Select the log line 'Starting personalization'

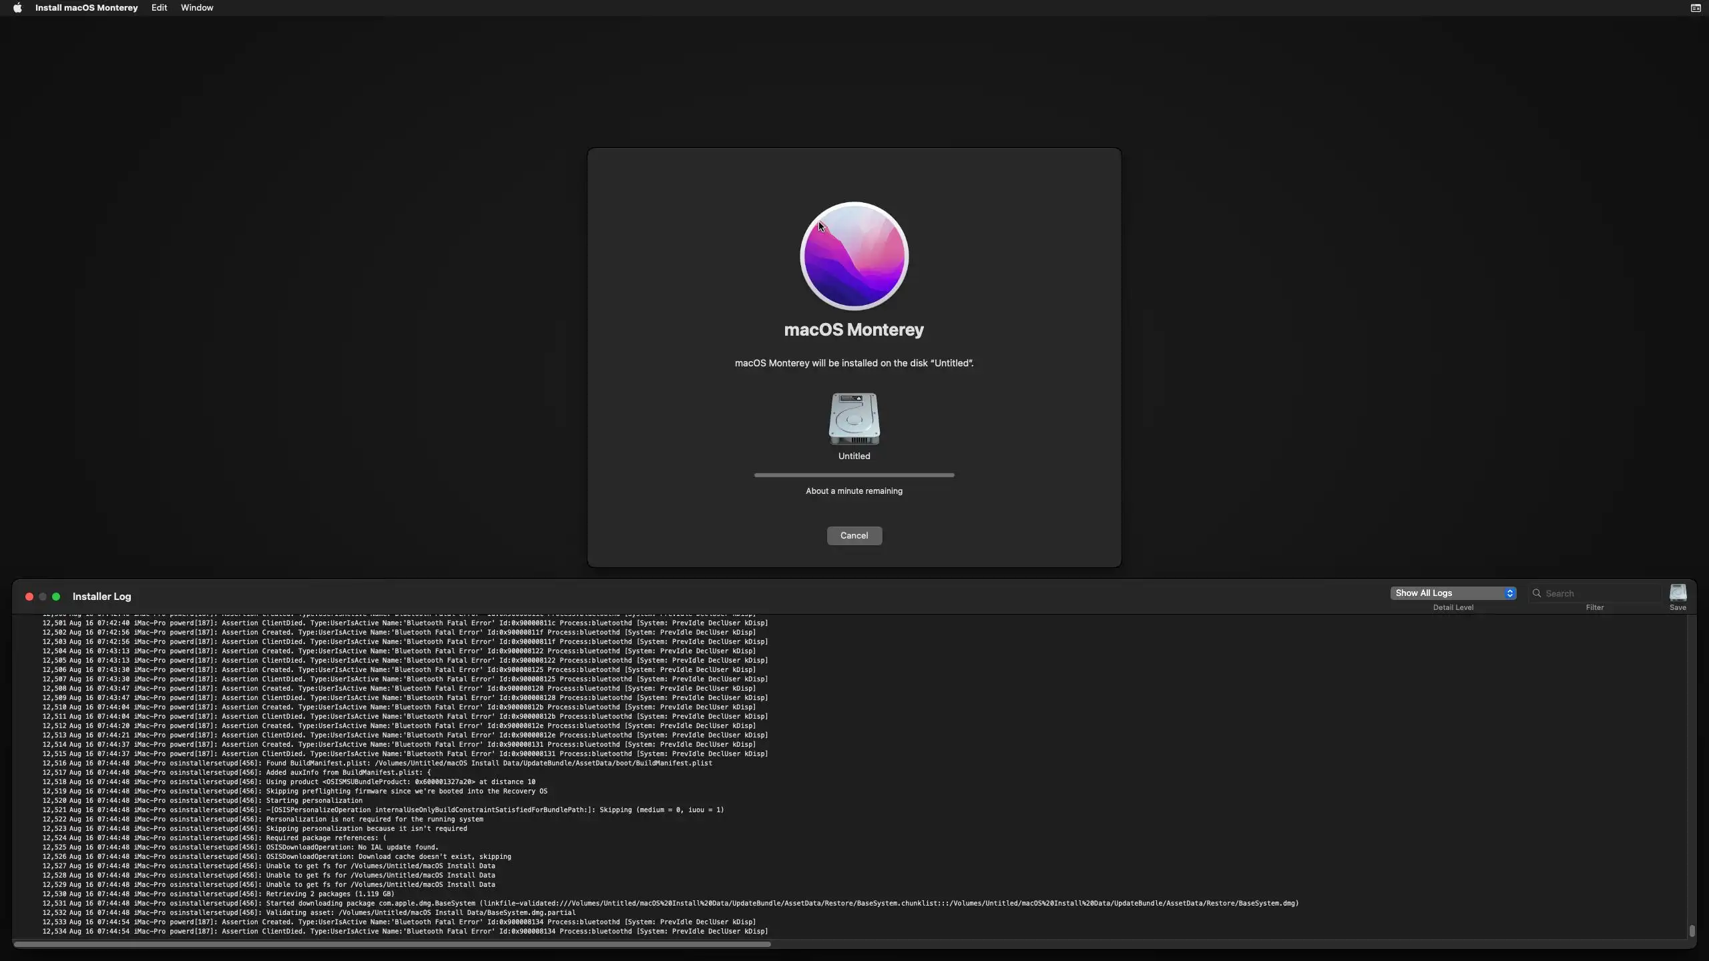[x=314, y=801]
